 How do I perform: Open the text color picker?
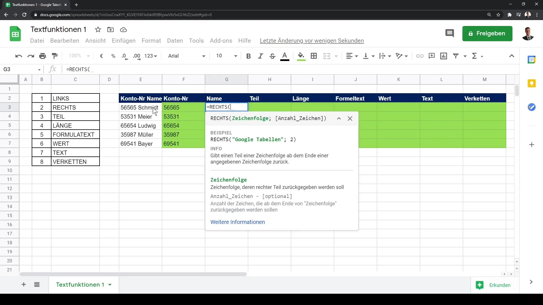tap(285, 56)
